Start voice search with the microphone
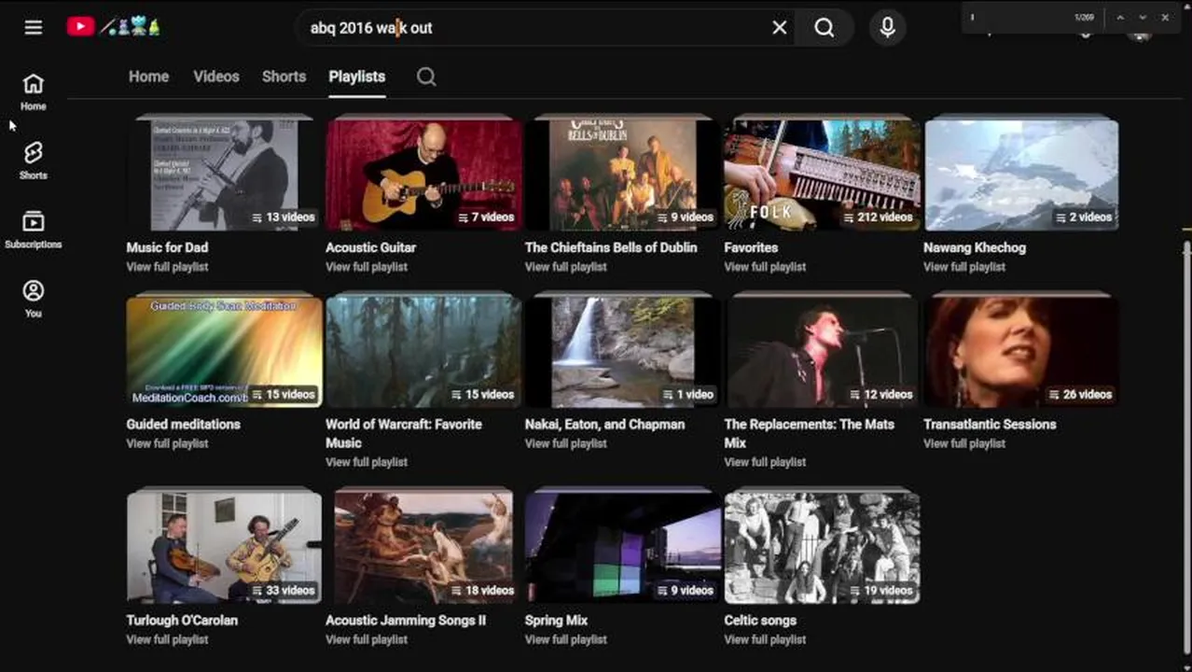 tap(887, 28)
